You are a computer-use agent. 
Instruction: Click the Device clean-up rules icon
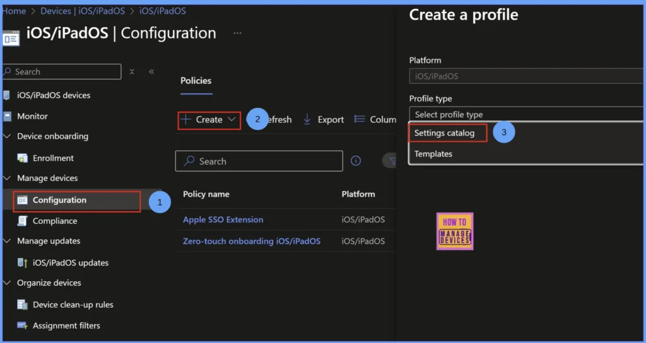[x=22, y=305]
